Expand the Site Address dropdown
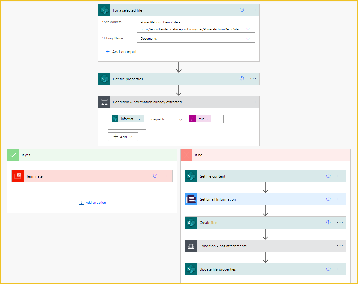The image size is (358, 284). coord(248,29)
